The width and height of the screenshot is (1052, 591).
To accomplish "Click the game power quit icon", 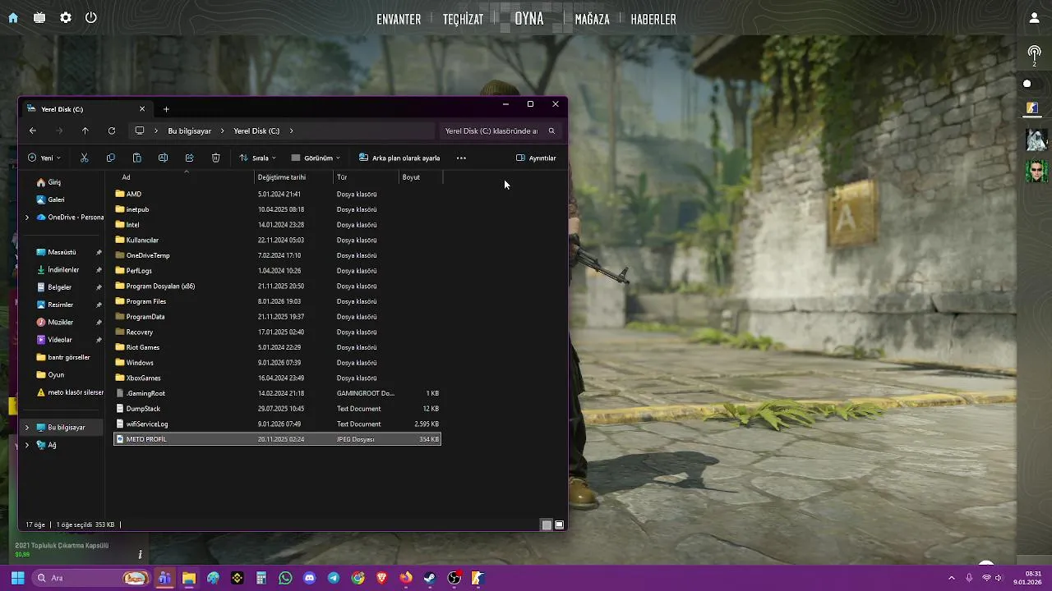I will 91,18.
